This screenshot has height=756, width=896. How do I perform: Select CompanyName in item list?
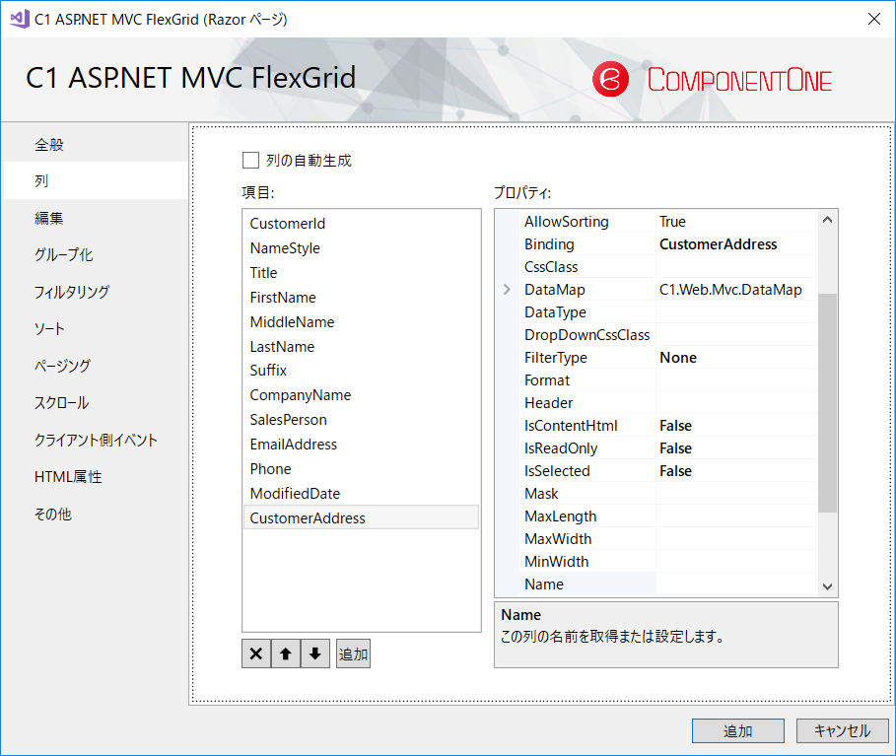point(361,395)
